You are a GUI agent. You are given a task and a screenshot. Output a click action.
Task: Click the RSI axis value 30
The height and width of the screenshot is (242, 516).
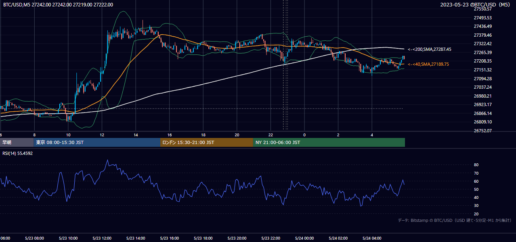pos(476,206)
